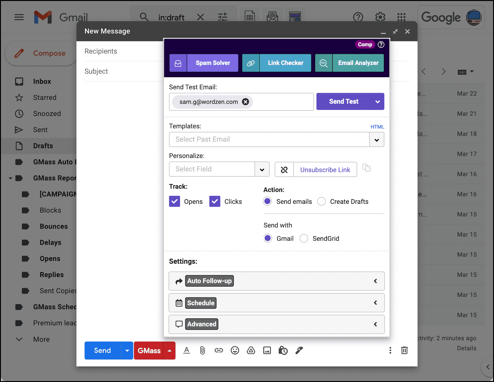
Task: Choose SendGrid as sending method
Action: pyautogui.click(x=304, y=238)
